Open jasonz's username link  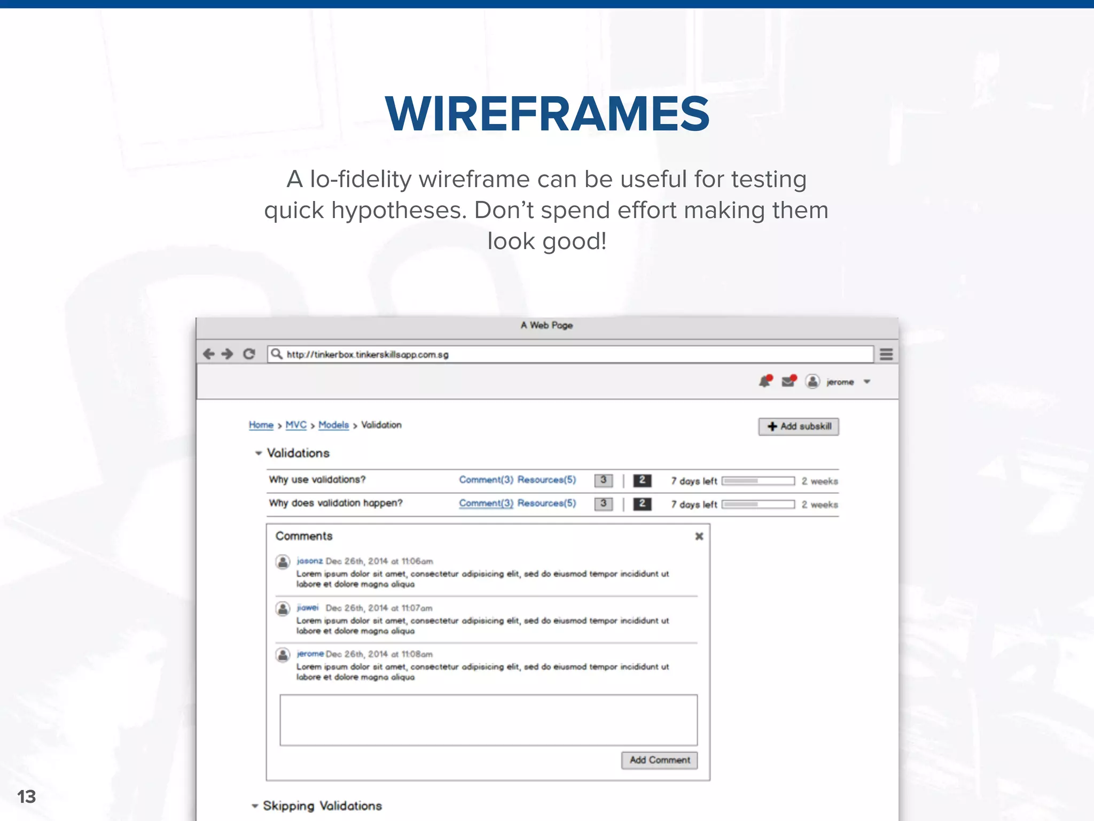point(310,561)
